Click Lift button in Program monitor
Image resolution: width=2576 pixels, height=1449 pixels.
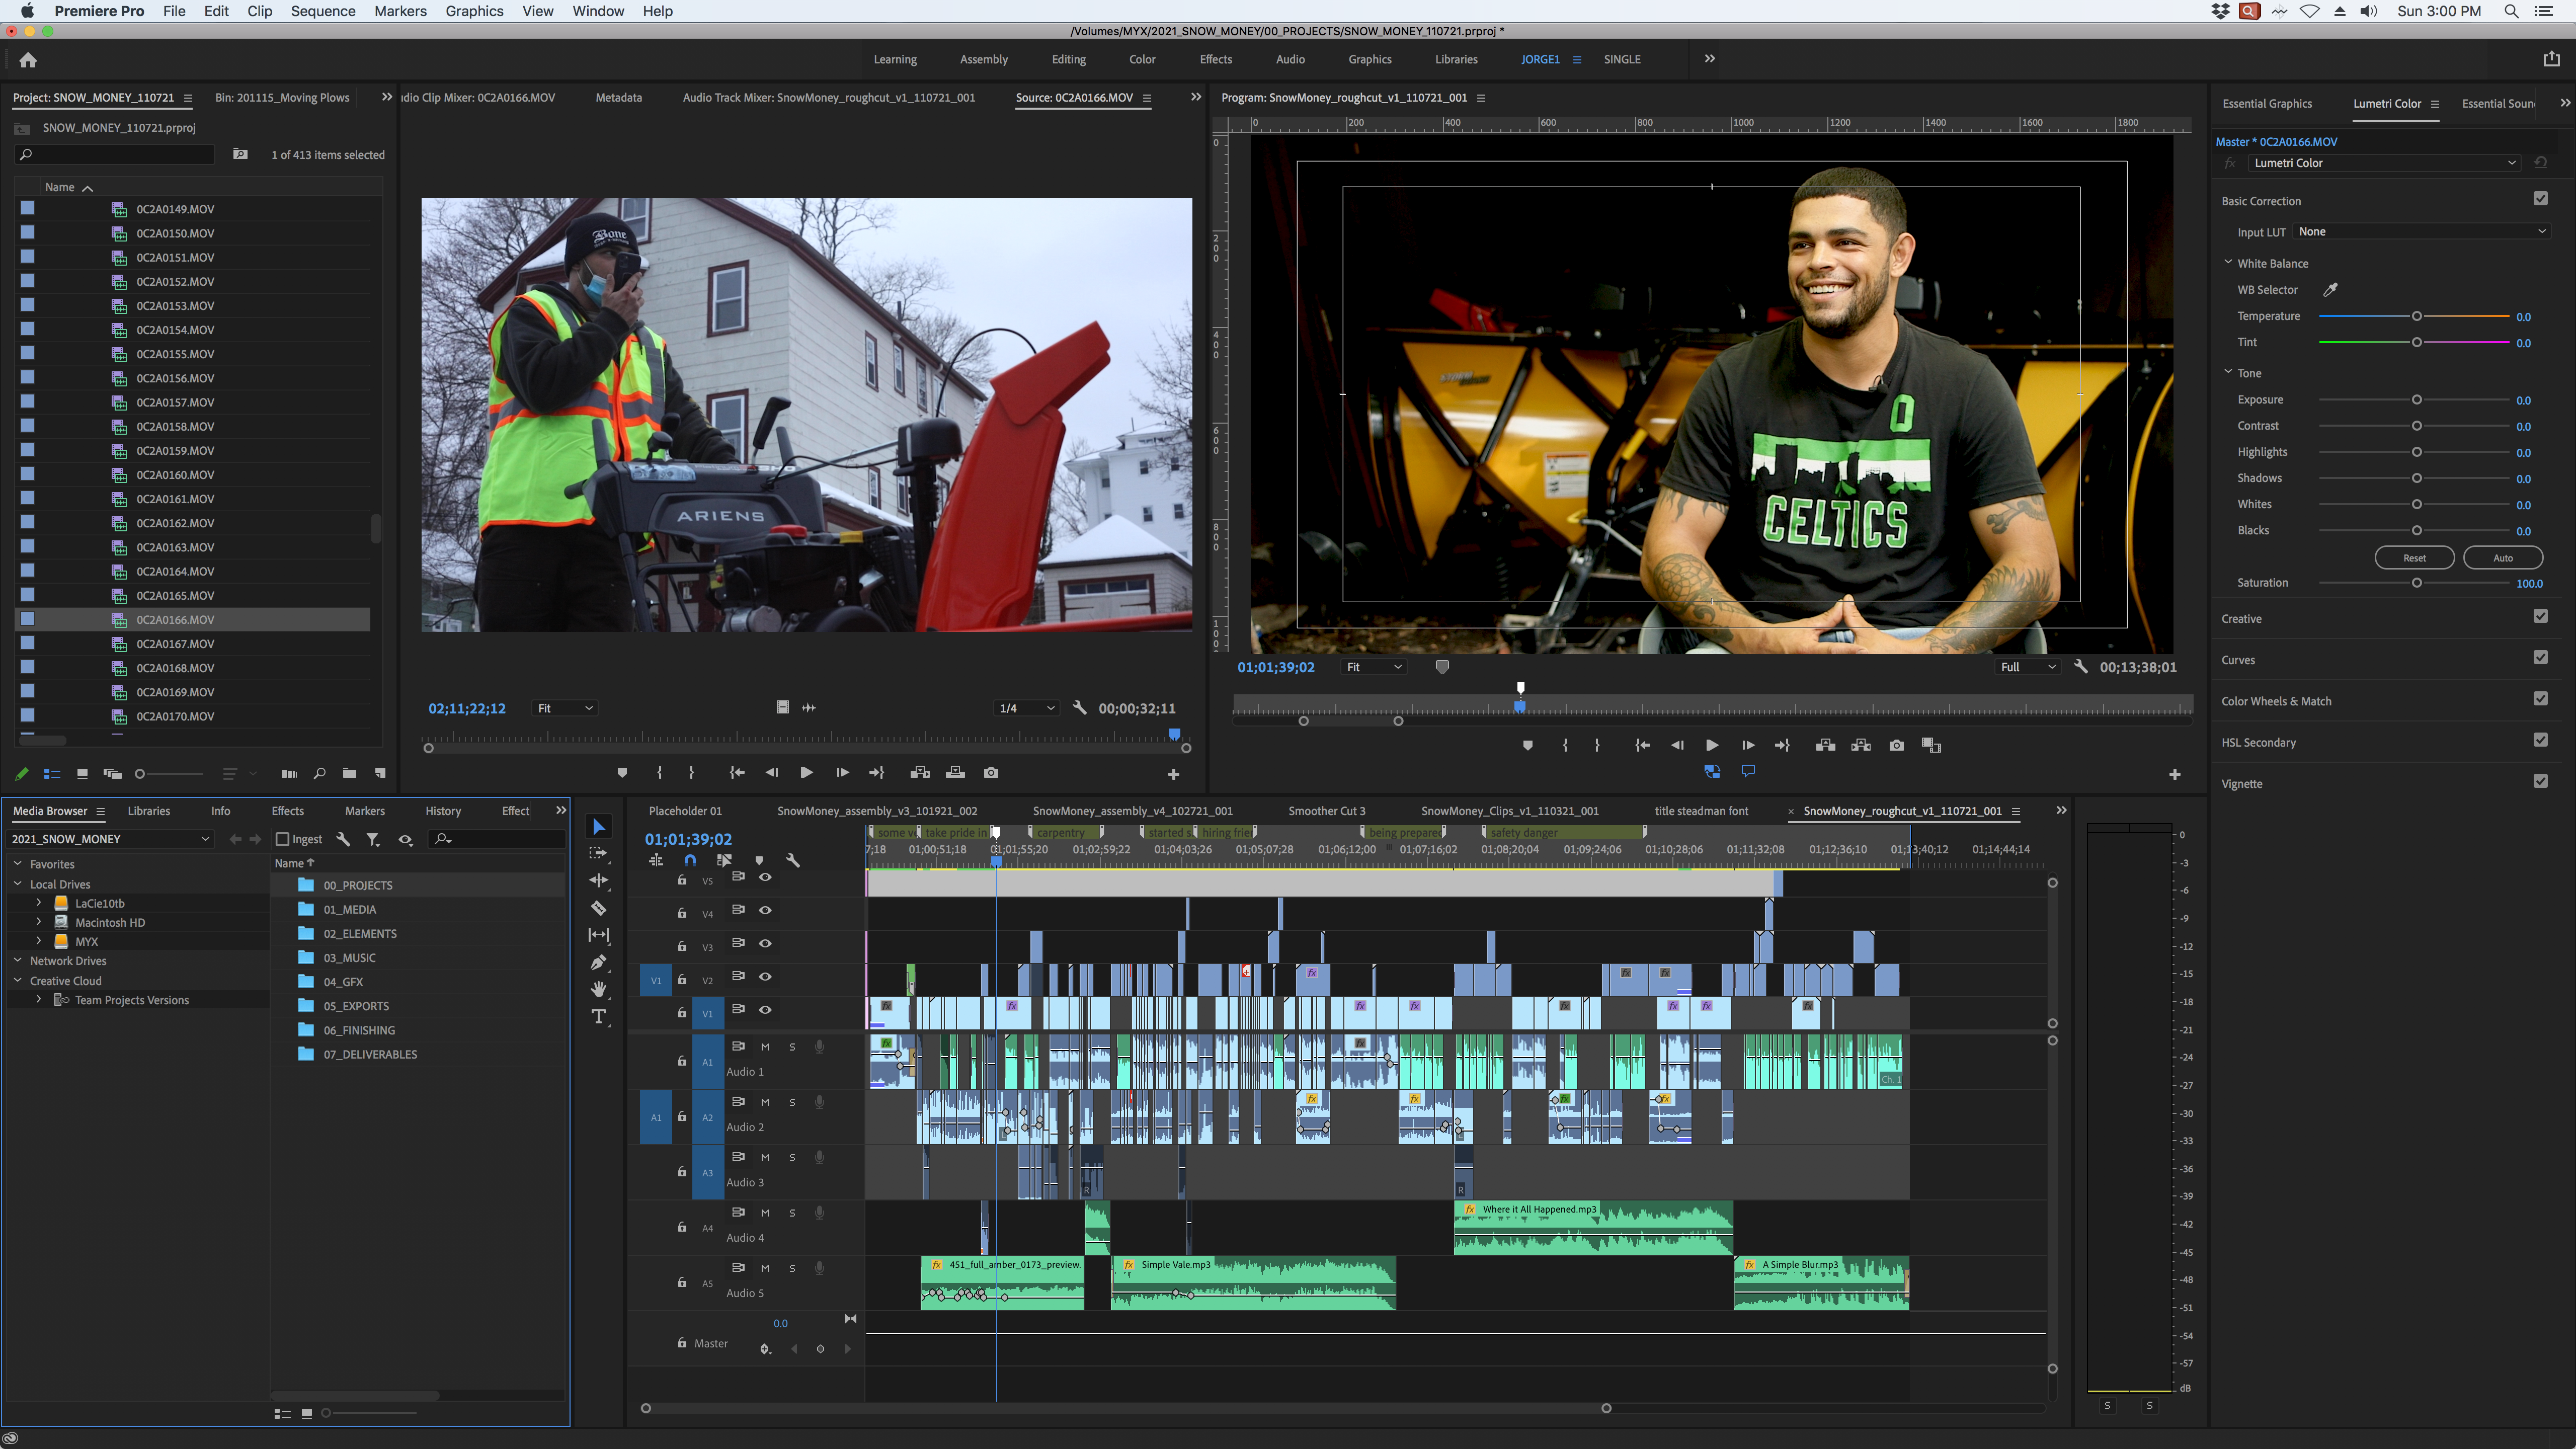1825,746
